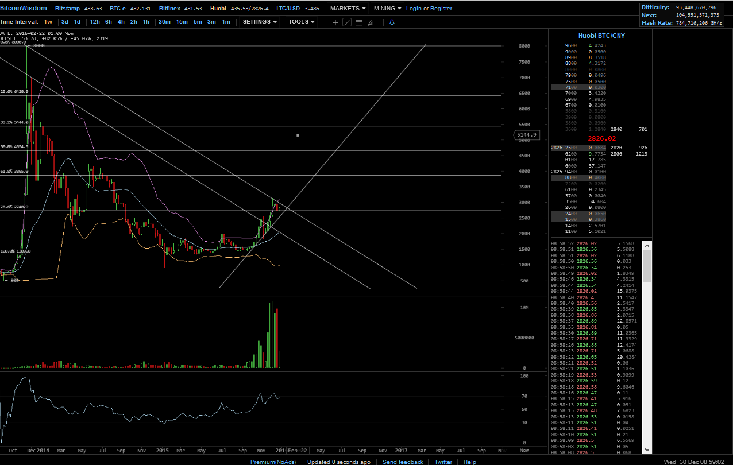The image size is (733, 465).
Task: Set time interval to 3d
Action: point(65,22)
